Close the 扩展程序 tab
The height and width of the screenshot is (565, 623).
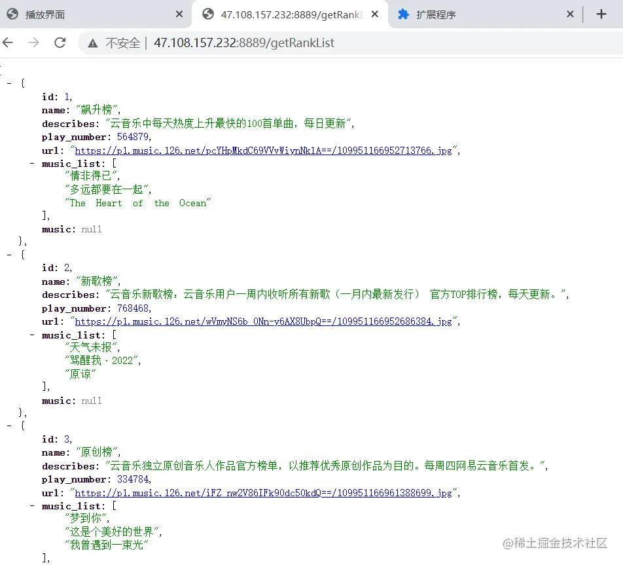[570, 14]
